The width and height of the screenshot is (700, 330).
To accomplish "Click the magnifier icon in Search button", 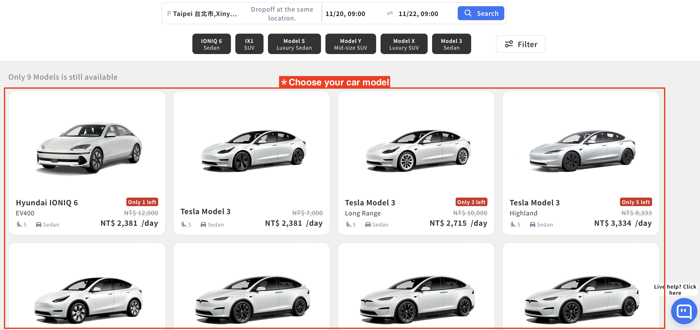I will 468,13.
